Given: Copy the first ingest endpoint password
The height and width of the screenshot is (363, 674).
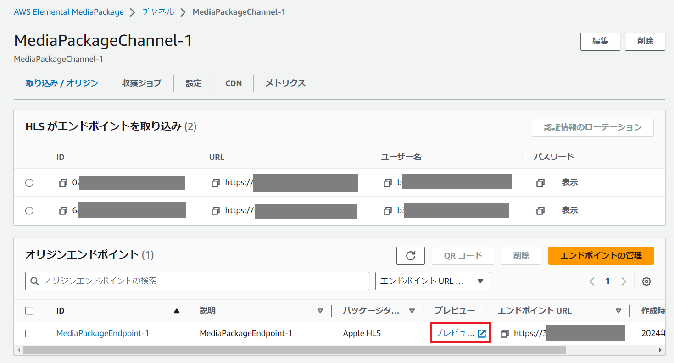Looking at the screenshot, I should tap(540, 183).
